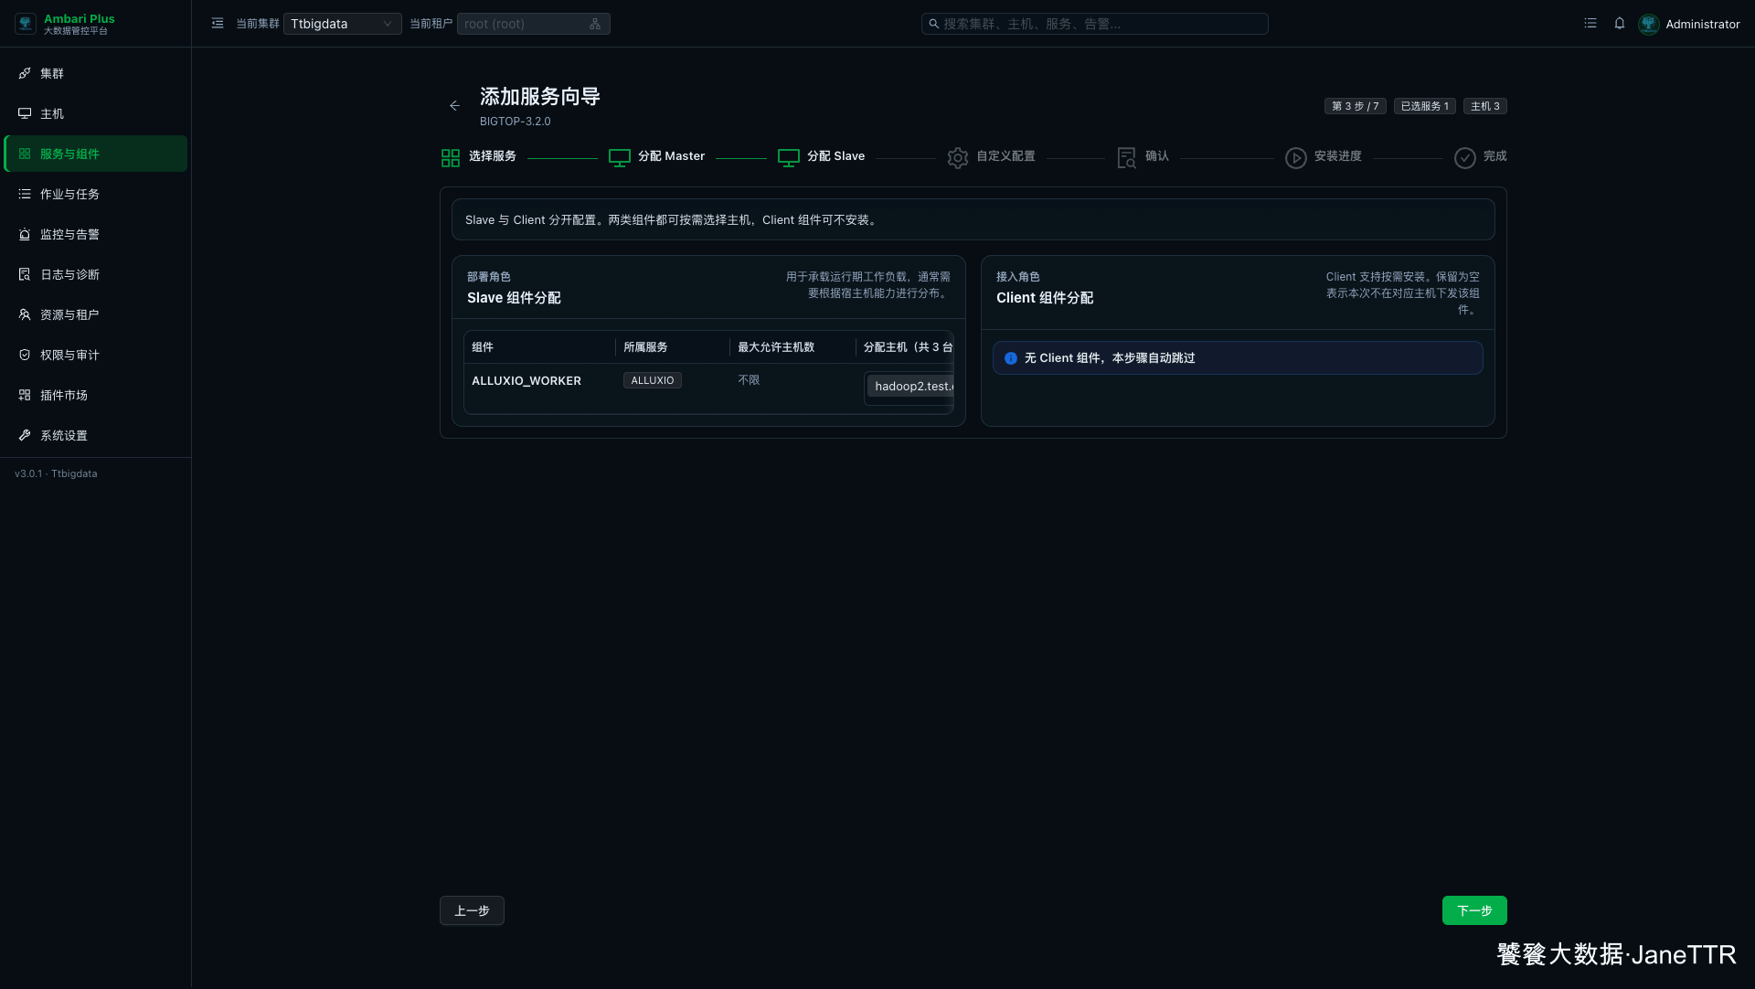Open 插件市场 sidebar item
This screenshot has height=989, width=1755.
pos(96,395)
